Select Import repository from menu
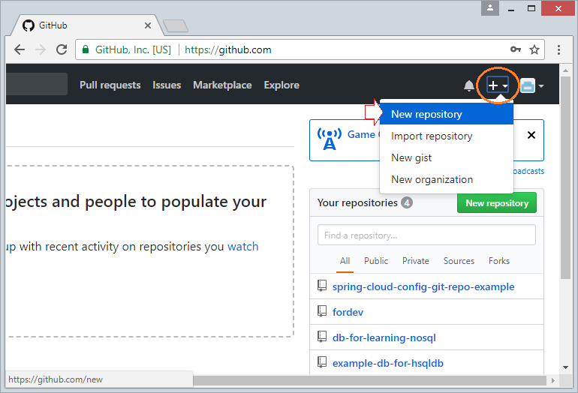 click(447, 136)
